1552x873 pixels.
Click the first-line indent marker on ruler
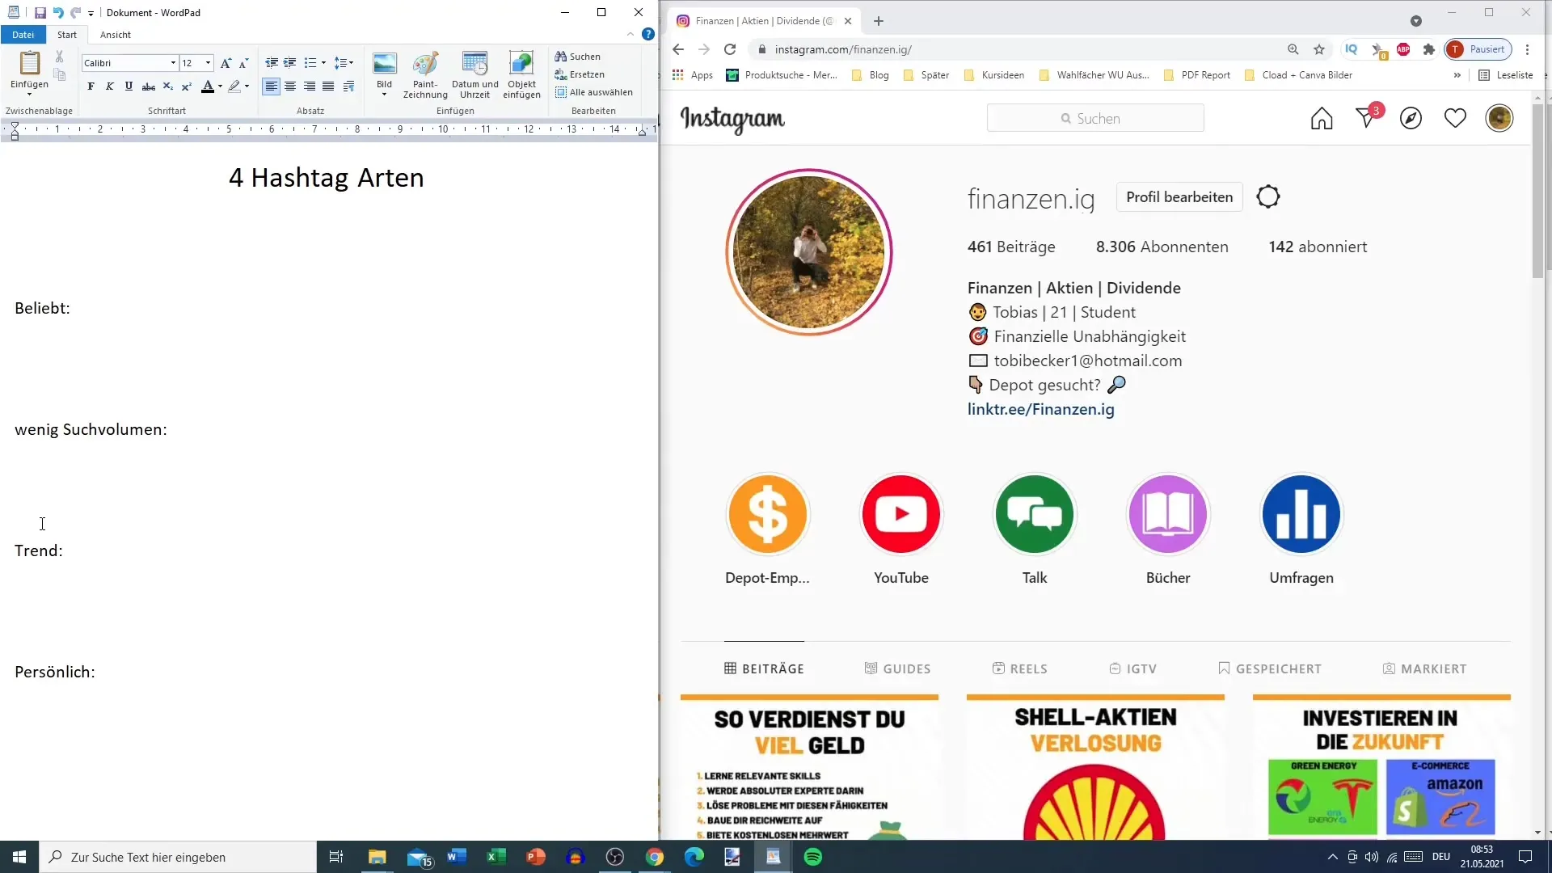pyautogui.click(x=15, y=125)
